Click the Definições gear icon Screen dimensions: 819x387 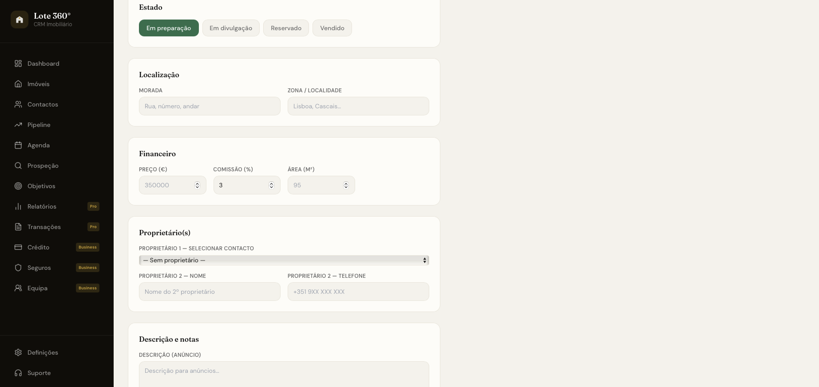click(18, 352)
